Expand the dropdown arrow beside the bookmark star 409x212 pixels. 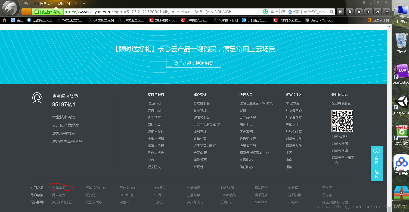coord(277,12)
